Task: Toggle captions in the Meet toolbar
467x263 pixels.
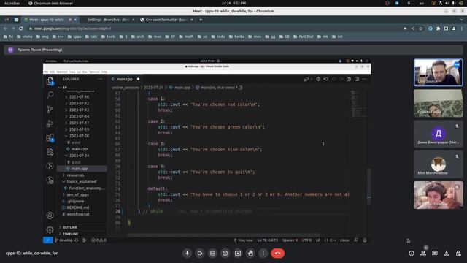Action: click(212, 254)
